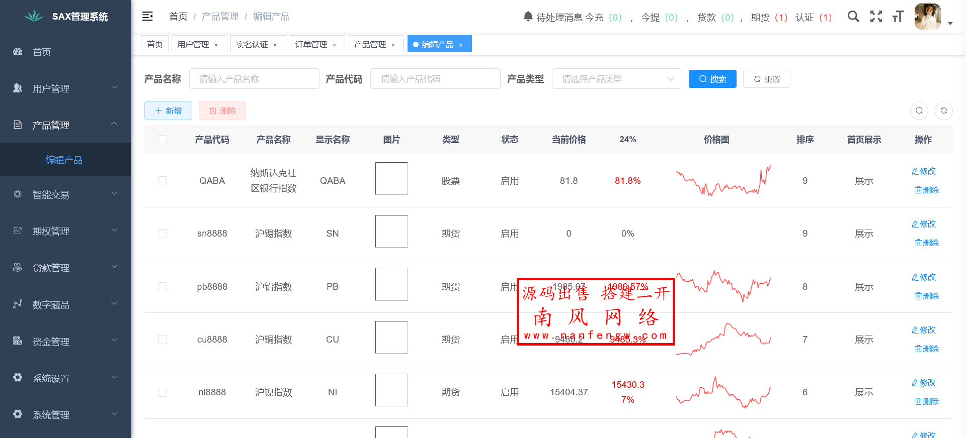
Task: Click the 新增 button
Action: [168, 111]
